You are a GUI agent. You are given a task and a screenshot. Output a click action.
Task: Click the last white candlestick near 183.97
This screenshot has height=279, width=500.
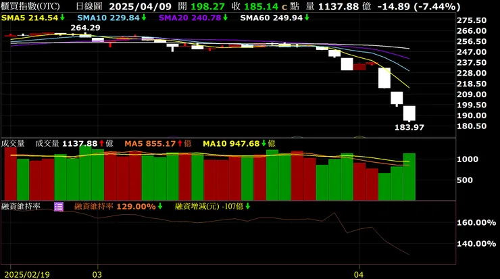pos(409,113)
